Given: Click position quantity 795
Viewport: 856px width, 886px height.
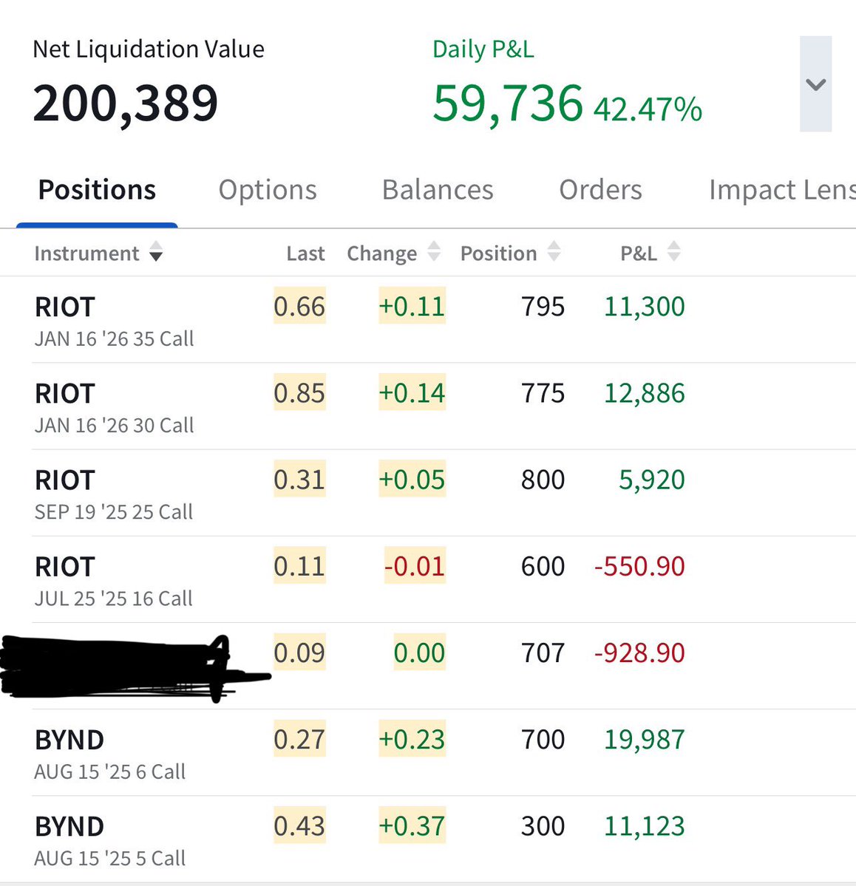Looking at the screenshot, I should 543,306.
